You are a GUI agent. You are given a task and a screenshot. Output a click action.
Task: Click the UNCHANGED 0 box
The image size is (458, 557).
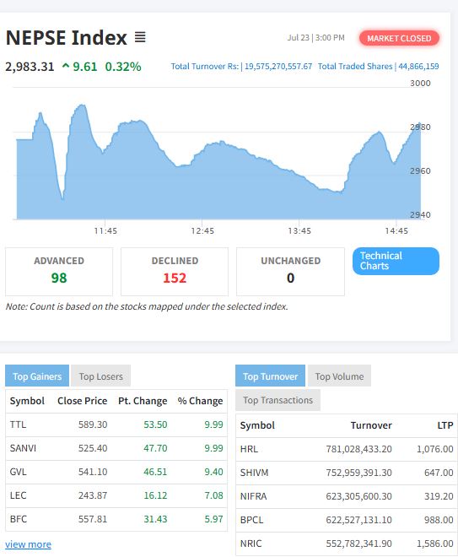tap(290, 272)
